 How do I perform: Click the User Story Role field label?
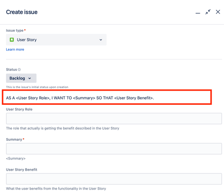pos(19,109)
